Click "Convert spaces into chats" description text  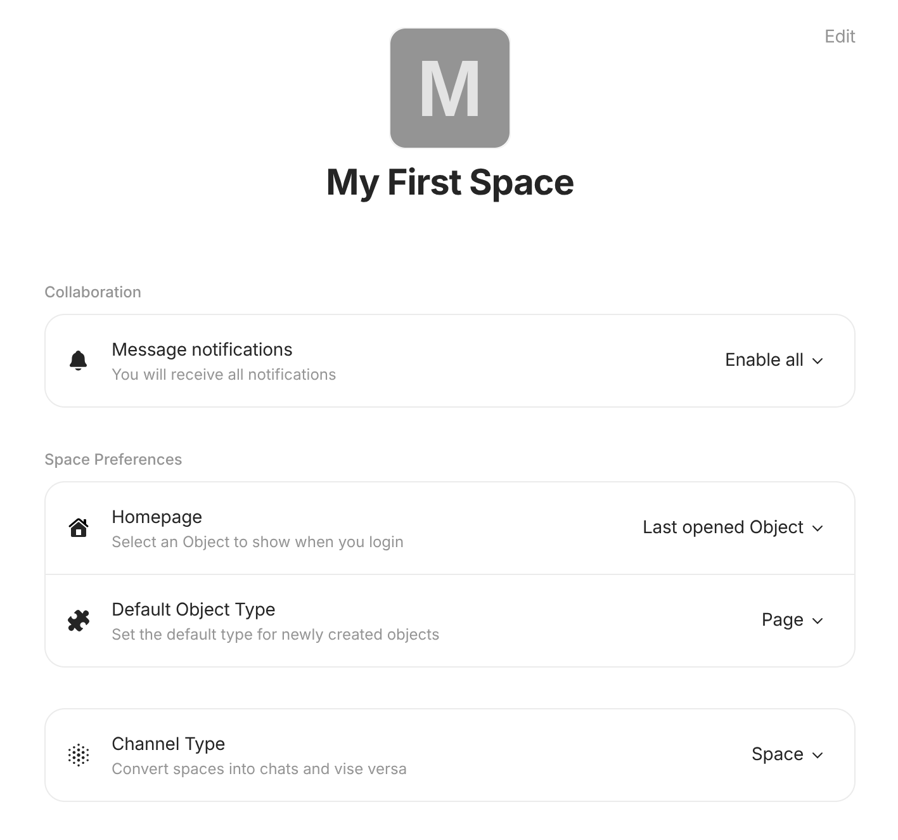point(259,769)
